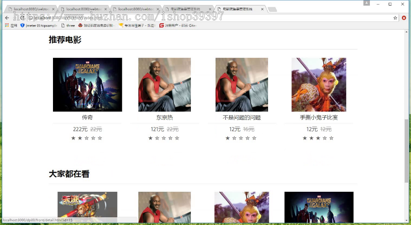
Task: Bookmark this page with the star icon
Action: pos(395,18)
